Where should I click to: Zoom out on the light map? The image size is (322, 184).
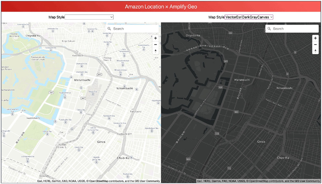(156, 44)
